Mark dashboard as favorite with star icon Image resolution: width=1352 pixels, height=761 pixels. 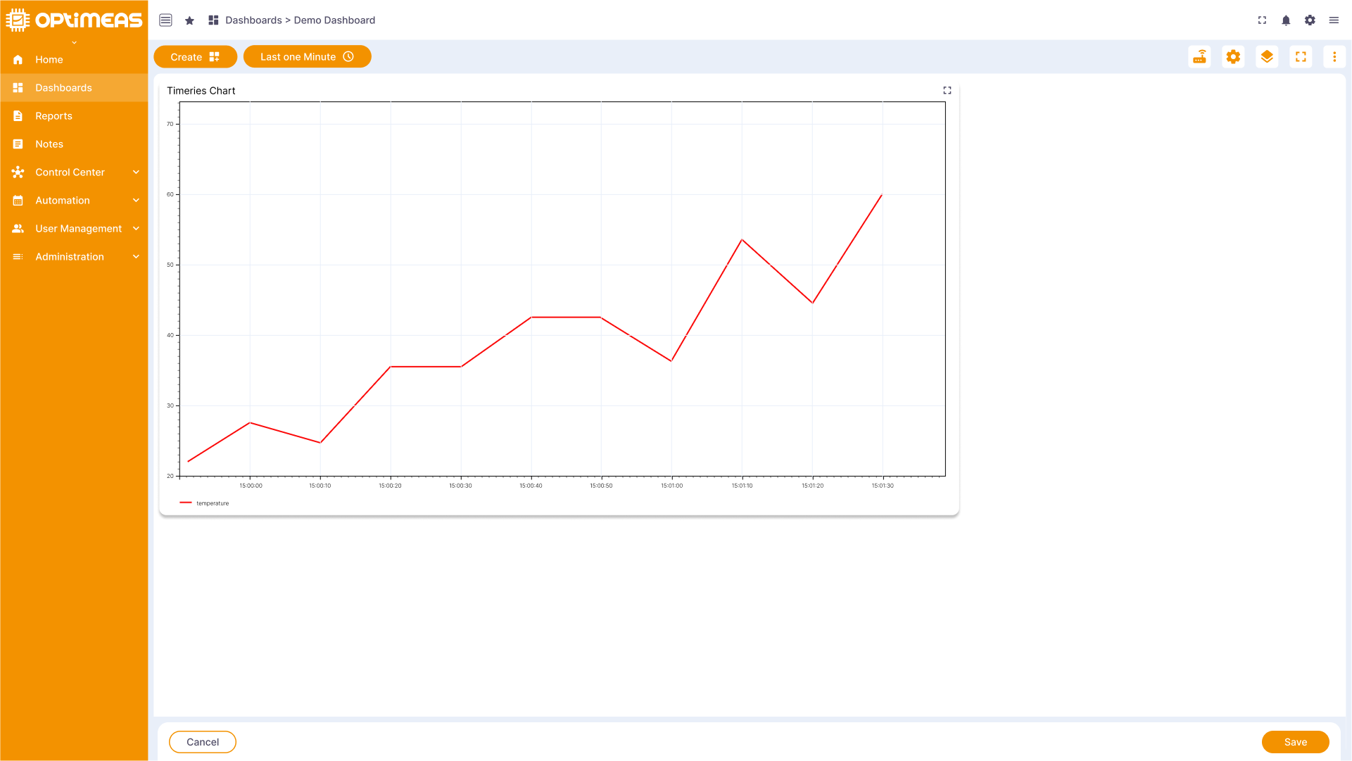pyautogui.click(x=189, y=20)
